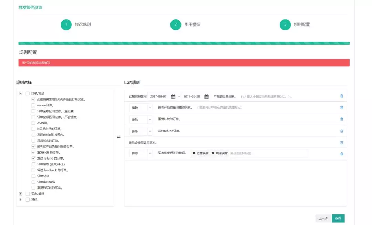This screenshot has width=372, height=225.
Task: Tick the 订单SKU checkbox
Action: (33, 176)
